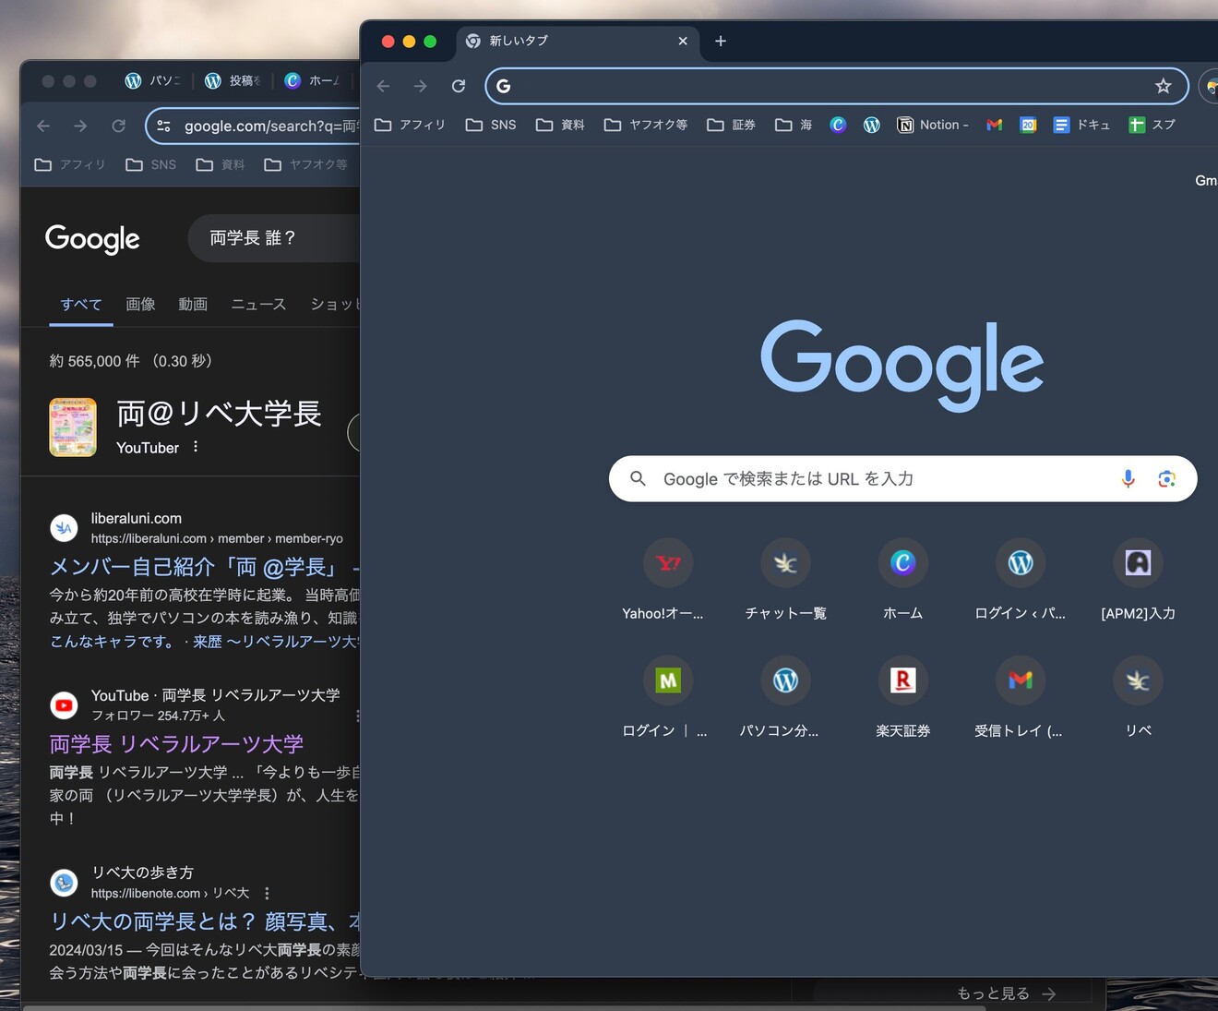Open the リベ大の両学長とは？ result
The width and height of the screenshot is (1218, 1011).
point(204,921)
